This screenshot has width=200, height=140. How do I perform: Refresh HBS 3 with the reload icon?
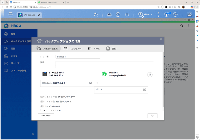[182, 26]
